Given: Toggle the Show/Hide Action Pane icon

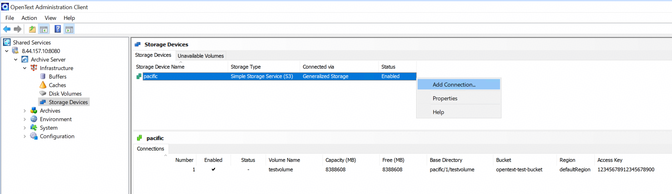Looking at the screenshot, I should point(69,29).
